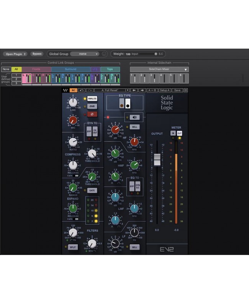Image resolution: width=249 pixels, height=304 pixels.
Task: Click the LMF gain dB knob
Action: pyautogui.click(x=115, y=197)
